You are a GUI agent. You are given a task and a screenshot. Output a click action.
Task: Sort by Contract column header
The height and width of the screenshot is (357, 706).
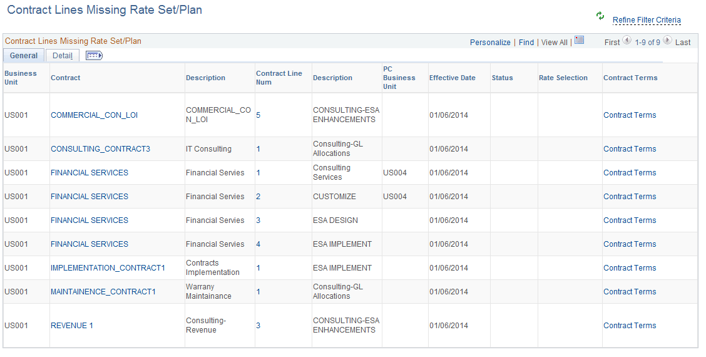(65, 78)
